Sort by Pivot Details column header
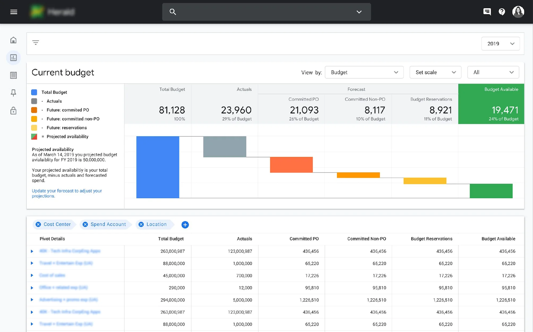Screen dimensions: 533x332 click(x=52, y=239)
